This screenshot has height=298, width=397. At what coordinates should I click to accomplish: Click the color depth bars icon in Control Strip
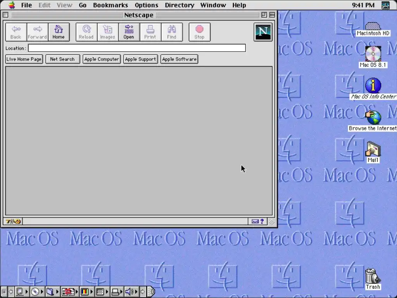click(85, 292)
